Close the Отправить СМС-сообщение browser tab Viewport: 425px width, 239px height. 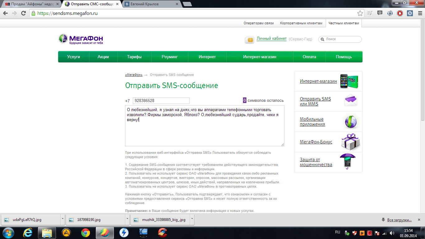click(x=117, y=4)
